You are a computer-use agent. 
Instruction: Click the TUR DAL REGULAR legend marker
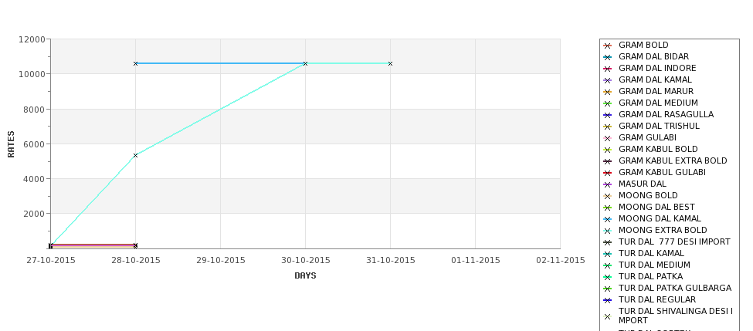click(x=608, y=300)
